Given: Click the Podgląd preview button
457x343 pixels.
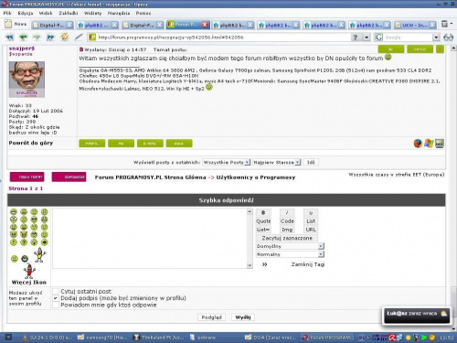Looking at the screenshot, I should pyautogui.click(x=211, y=317).
